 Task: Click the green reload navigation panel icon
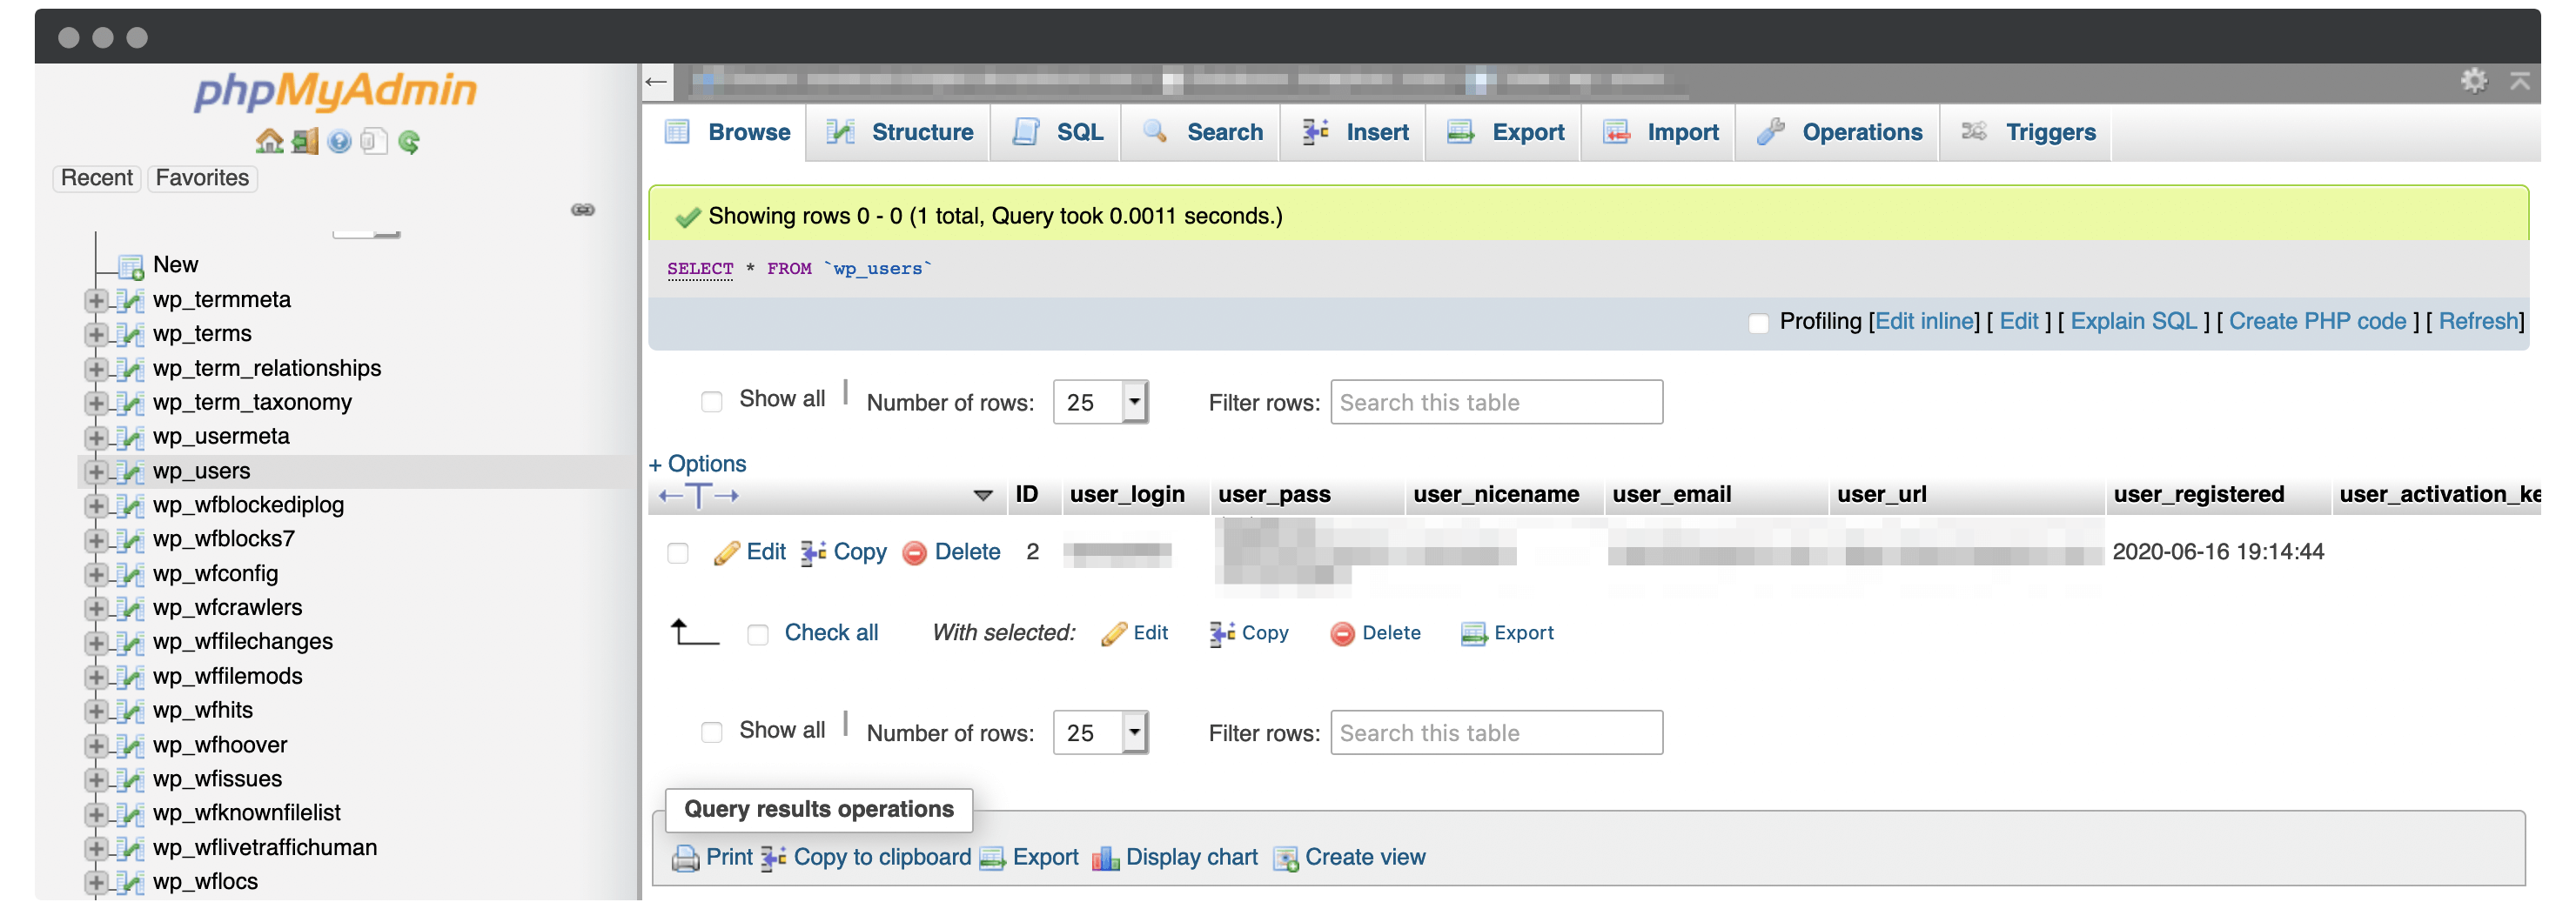tap(408, 142)
